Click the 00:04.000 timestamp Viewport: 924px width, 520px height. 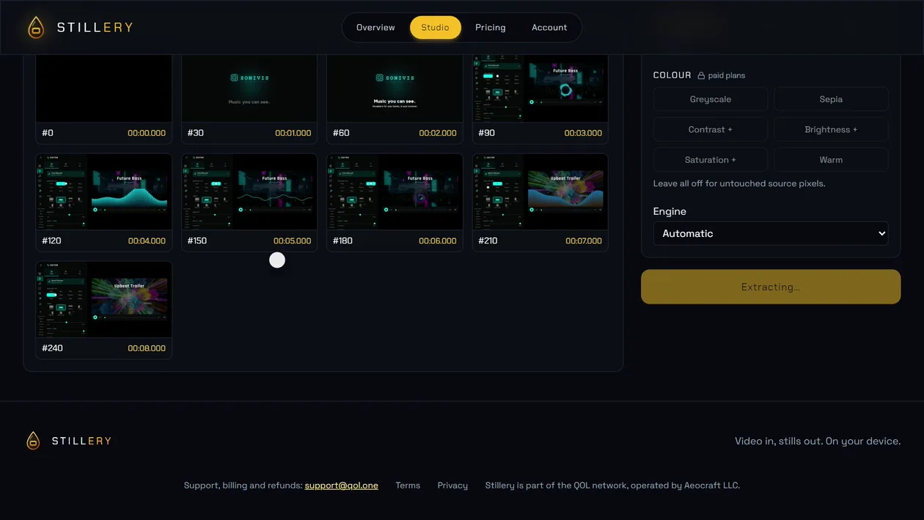click(147, 241)
